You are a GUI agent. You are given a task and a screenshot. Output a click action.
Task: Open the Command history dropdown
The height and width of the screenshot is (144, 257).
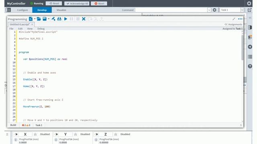209,10
